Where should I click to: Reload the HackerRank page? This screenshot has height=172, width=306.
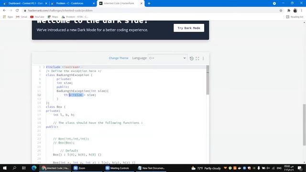click(17, 11)
